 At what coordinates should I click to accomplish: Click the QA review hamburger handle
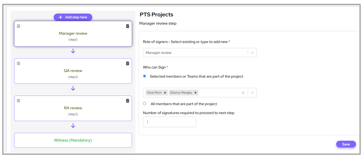point(18,63)
